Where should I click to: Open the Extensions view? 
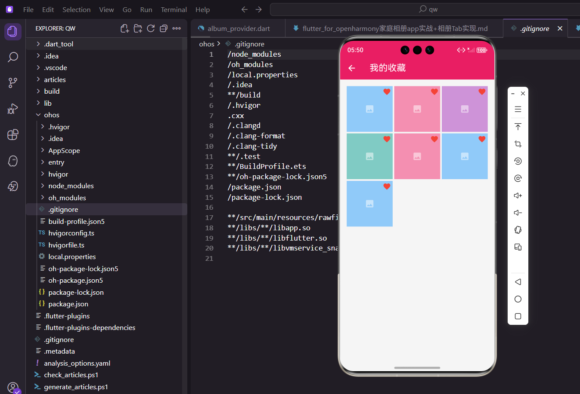pos(13,134)
